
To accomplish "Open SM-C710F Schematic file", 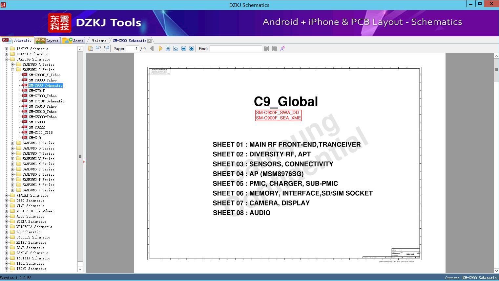I will click(47, 101).
